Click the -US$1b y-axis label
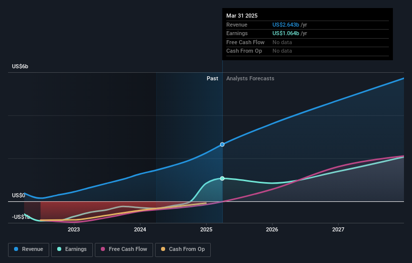412x263 pixels. (21, 217)
